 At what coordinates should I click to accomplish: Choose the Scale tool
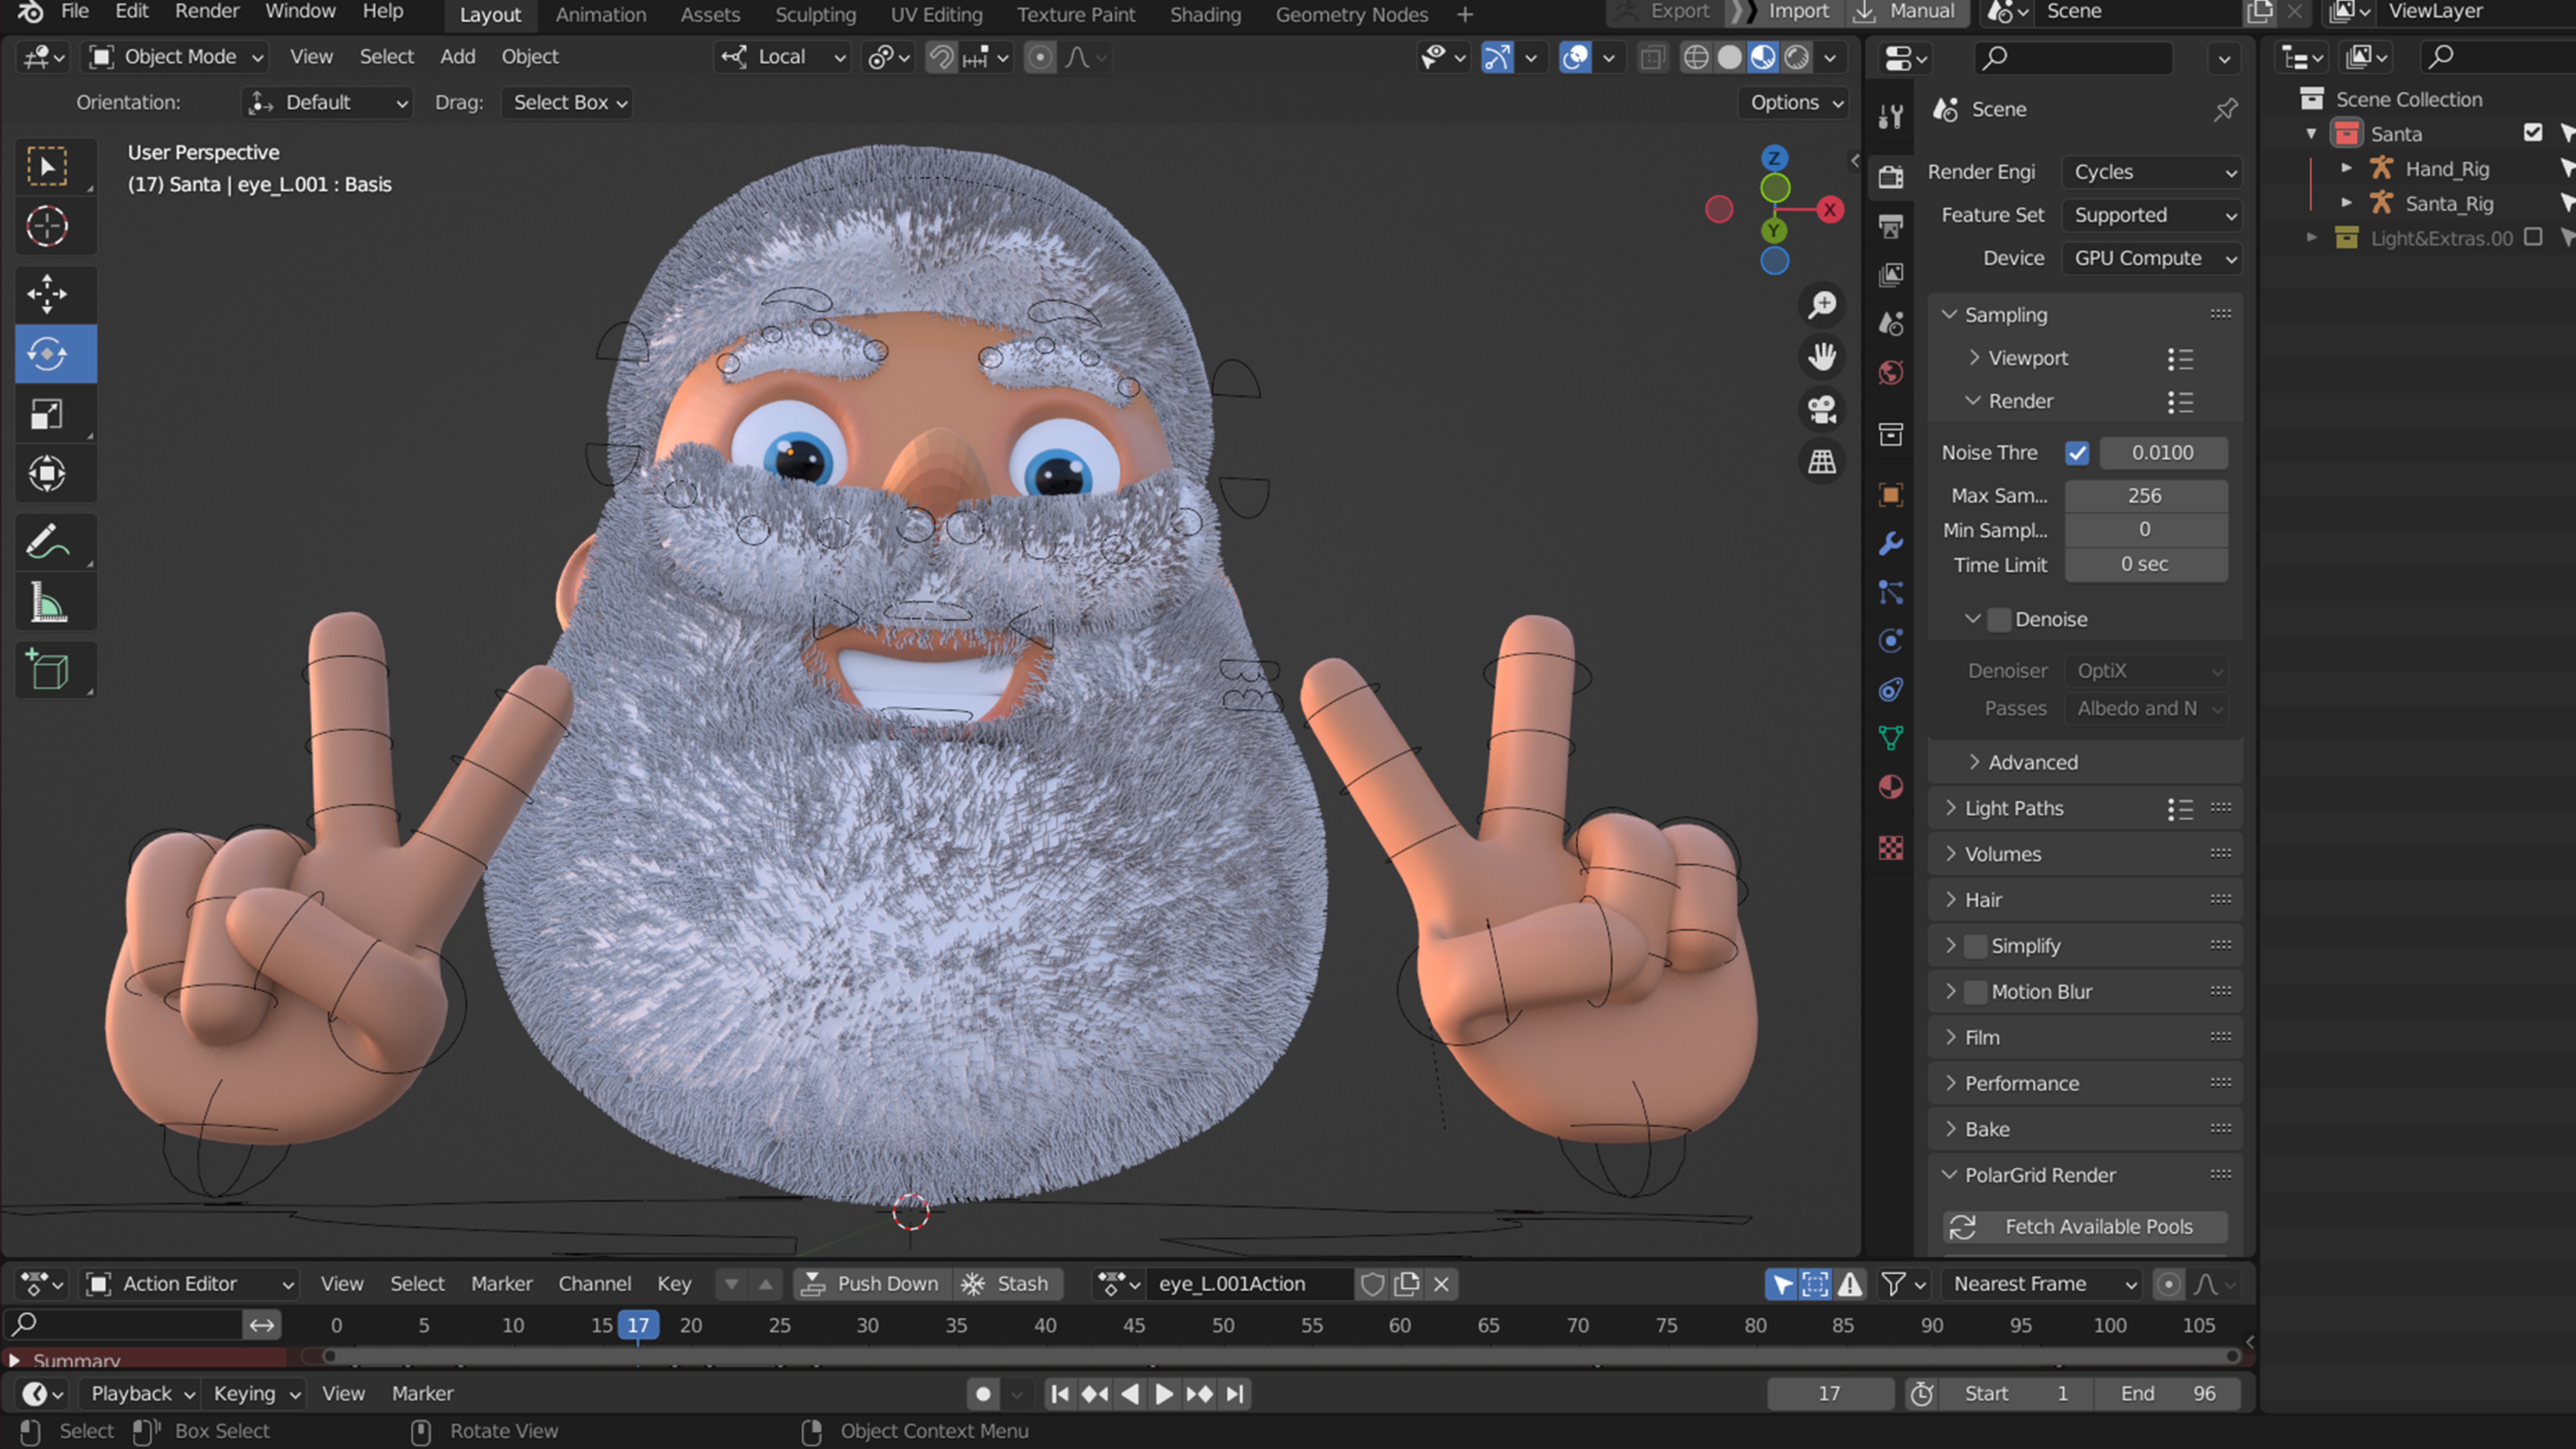click(47, 414)
